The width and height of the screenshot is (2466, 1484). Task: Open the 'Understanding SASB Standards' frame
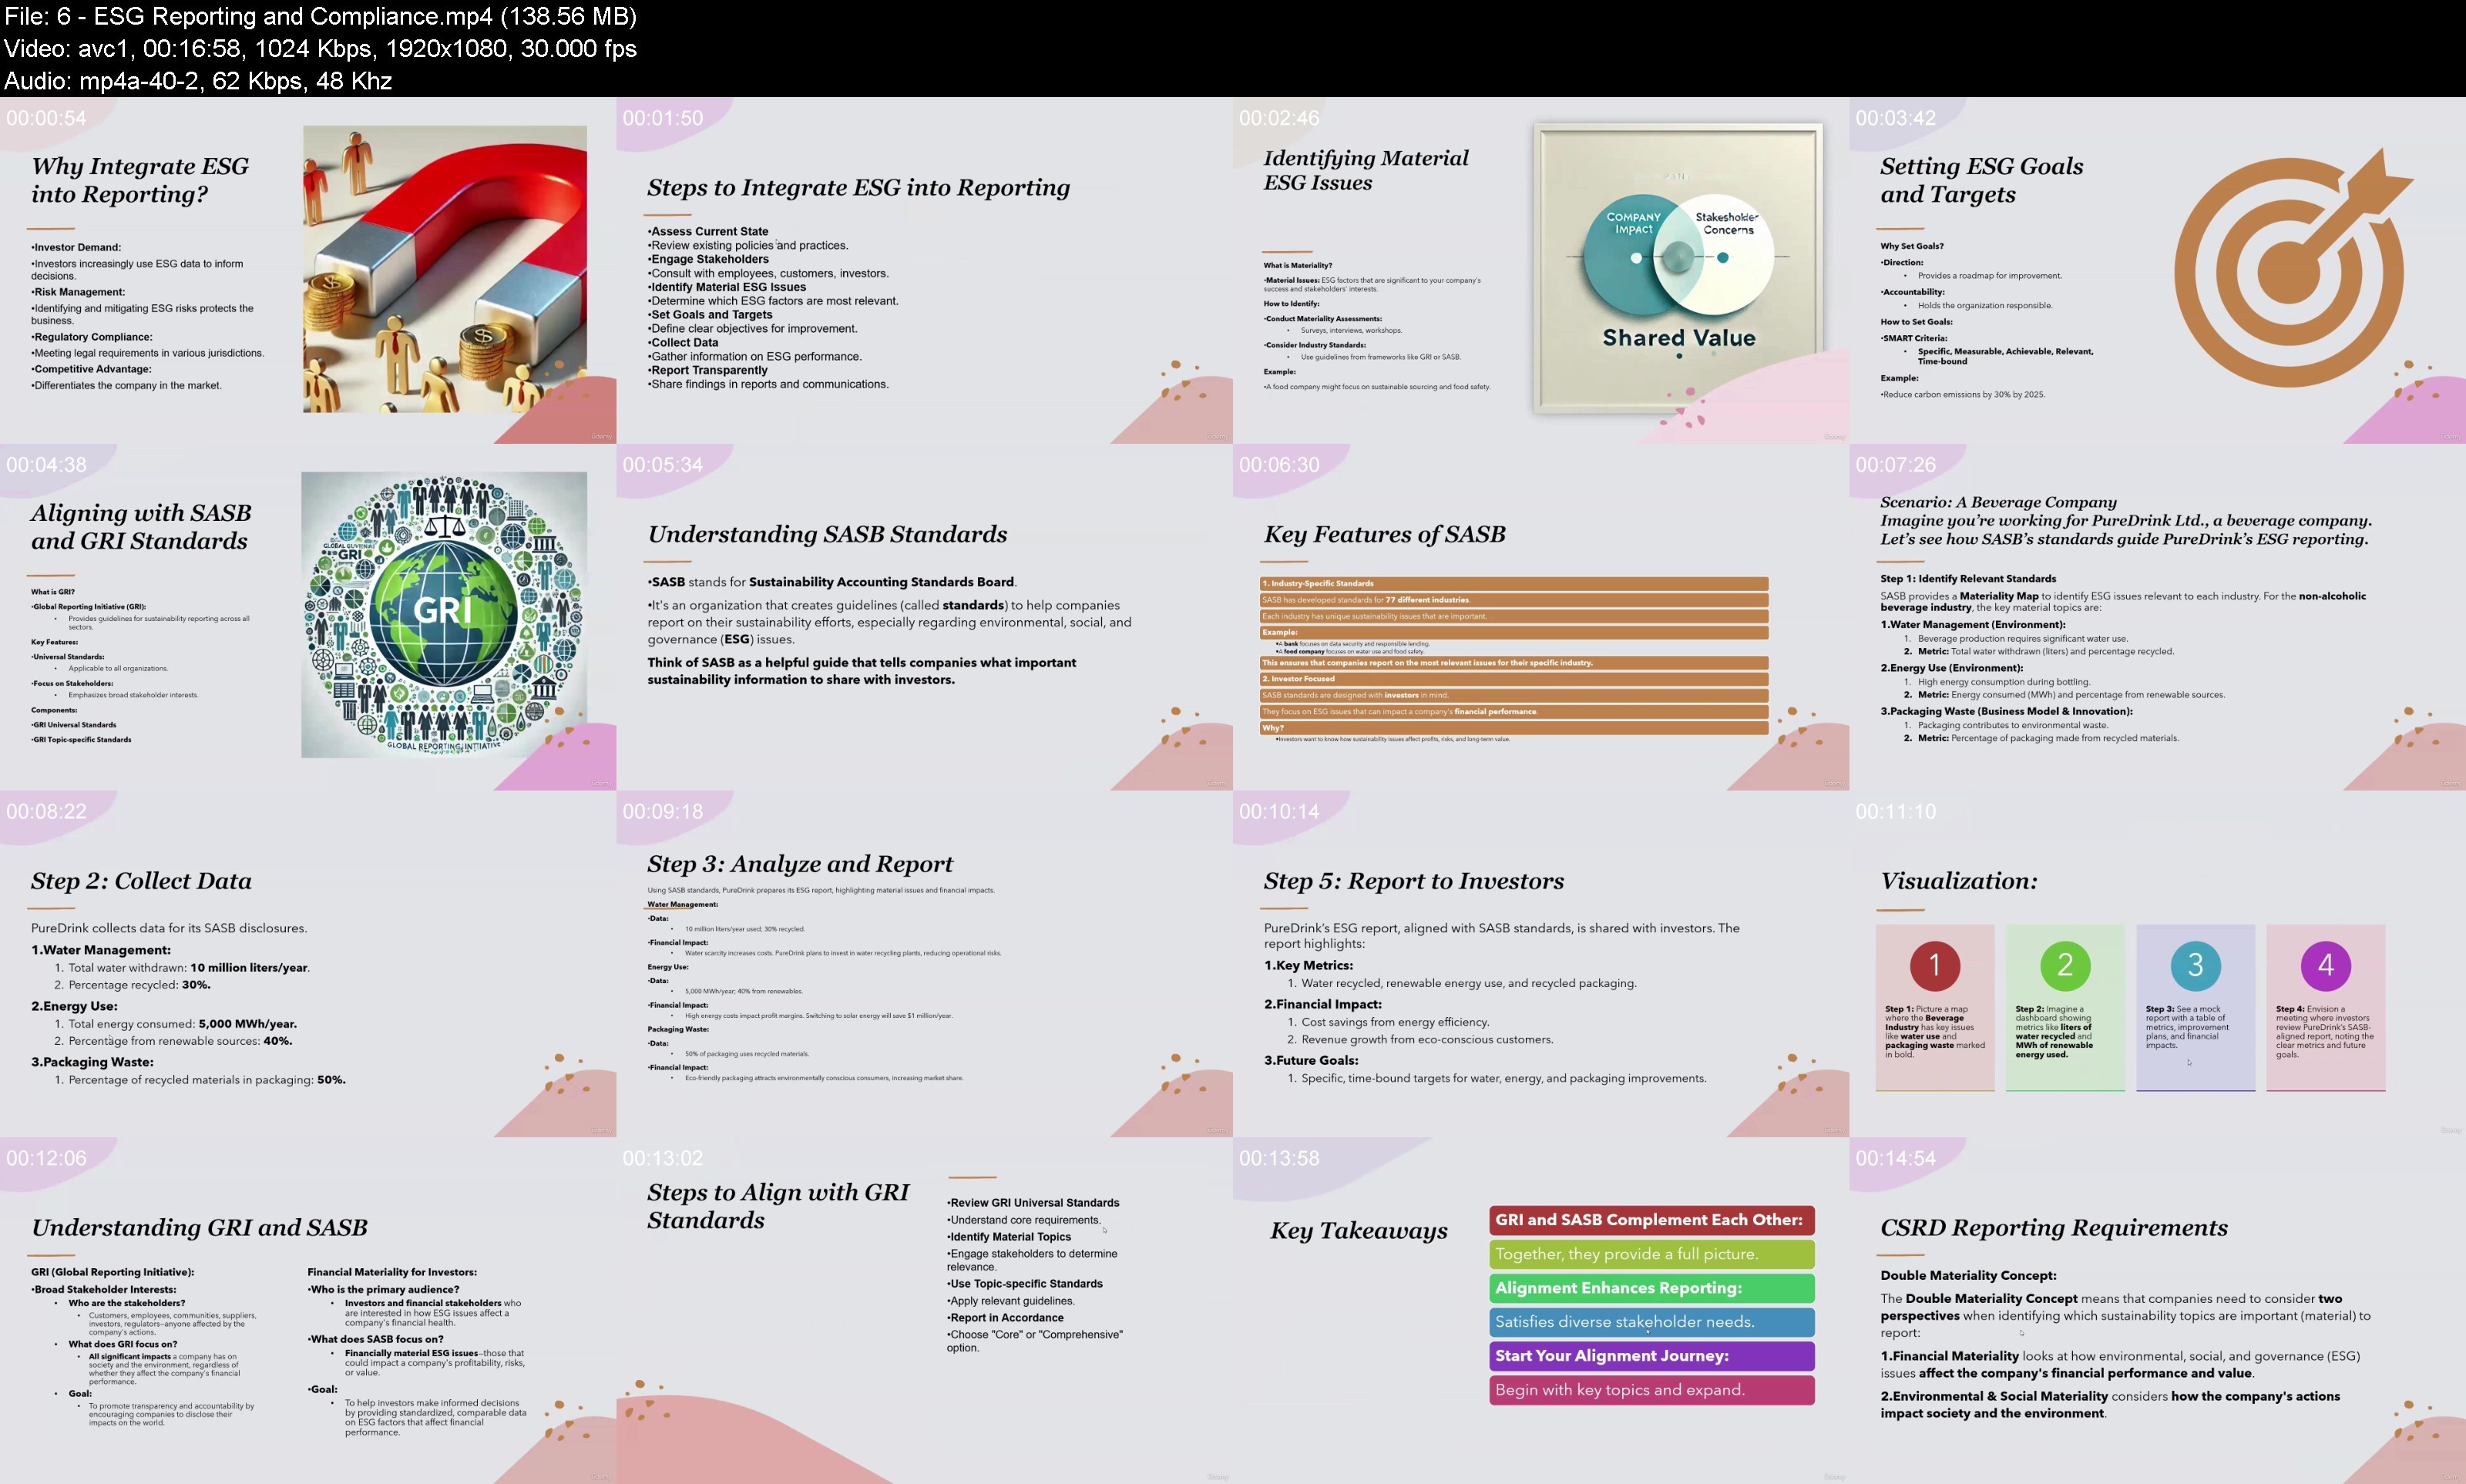924,617
